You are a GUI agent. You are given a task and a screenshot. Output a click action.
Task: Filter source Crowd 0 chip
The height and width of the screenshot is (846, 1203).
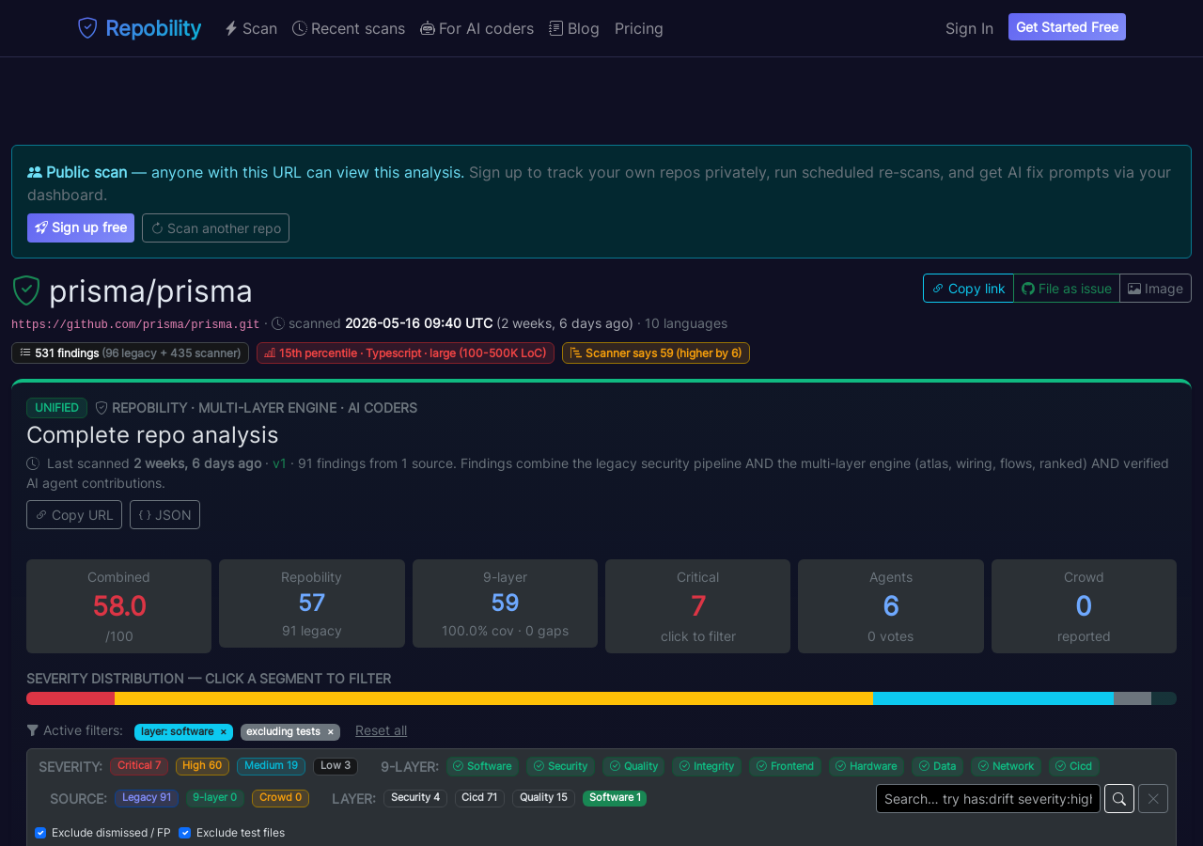pyautogui.click(x=280, y=798)
